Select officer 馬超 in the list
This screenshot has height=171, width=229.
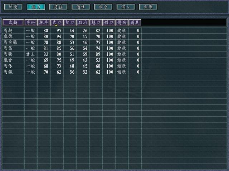8,30
